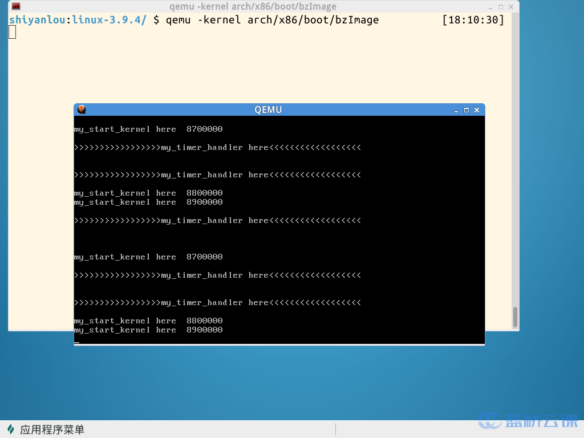Click the green leaf icon on taskbar
The width and height of the screenshot is (584, 438).
[x=10, y=429]
